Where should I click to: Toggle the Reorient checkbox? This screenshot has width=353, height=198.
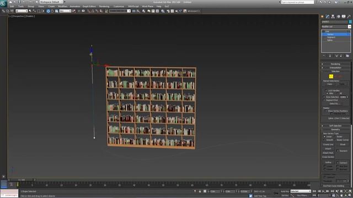(338, 151)
